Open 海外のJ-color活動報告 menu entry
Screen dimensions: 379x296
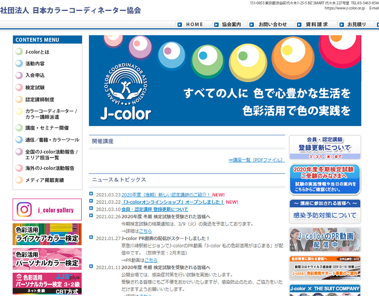pyautogui.click(x=50, y=168)
